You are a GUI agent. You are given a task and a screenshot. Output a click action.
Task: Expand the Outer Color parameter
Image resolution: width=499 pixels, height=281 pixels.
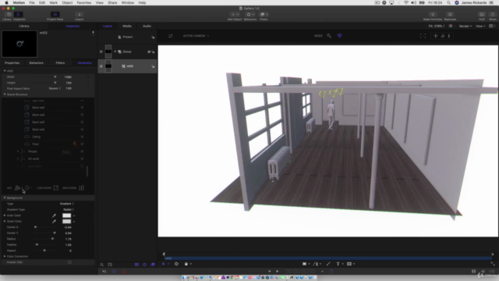pyautogui.click(x=5, y=221)
